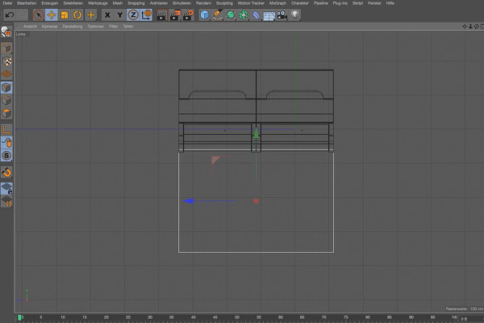The image size is (484, 323).
Task: Open the blue deformer capsule icon
Action: (257, 15)
